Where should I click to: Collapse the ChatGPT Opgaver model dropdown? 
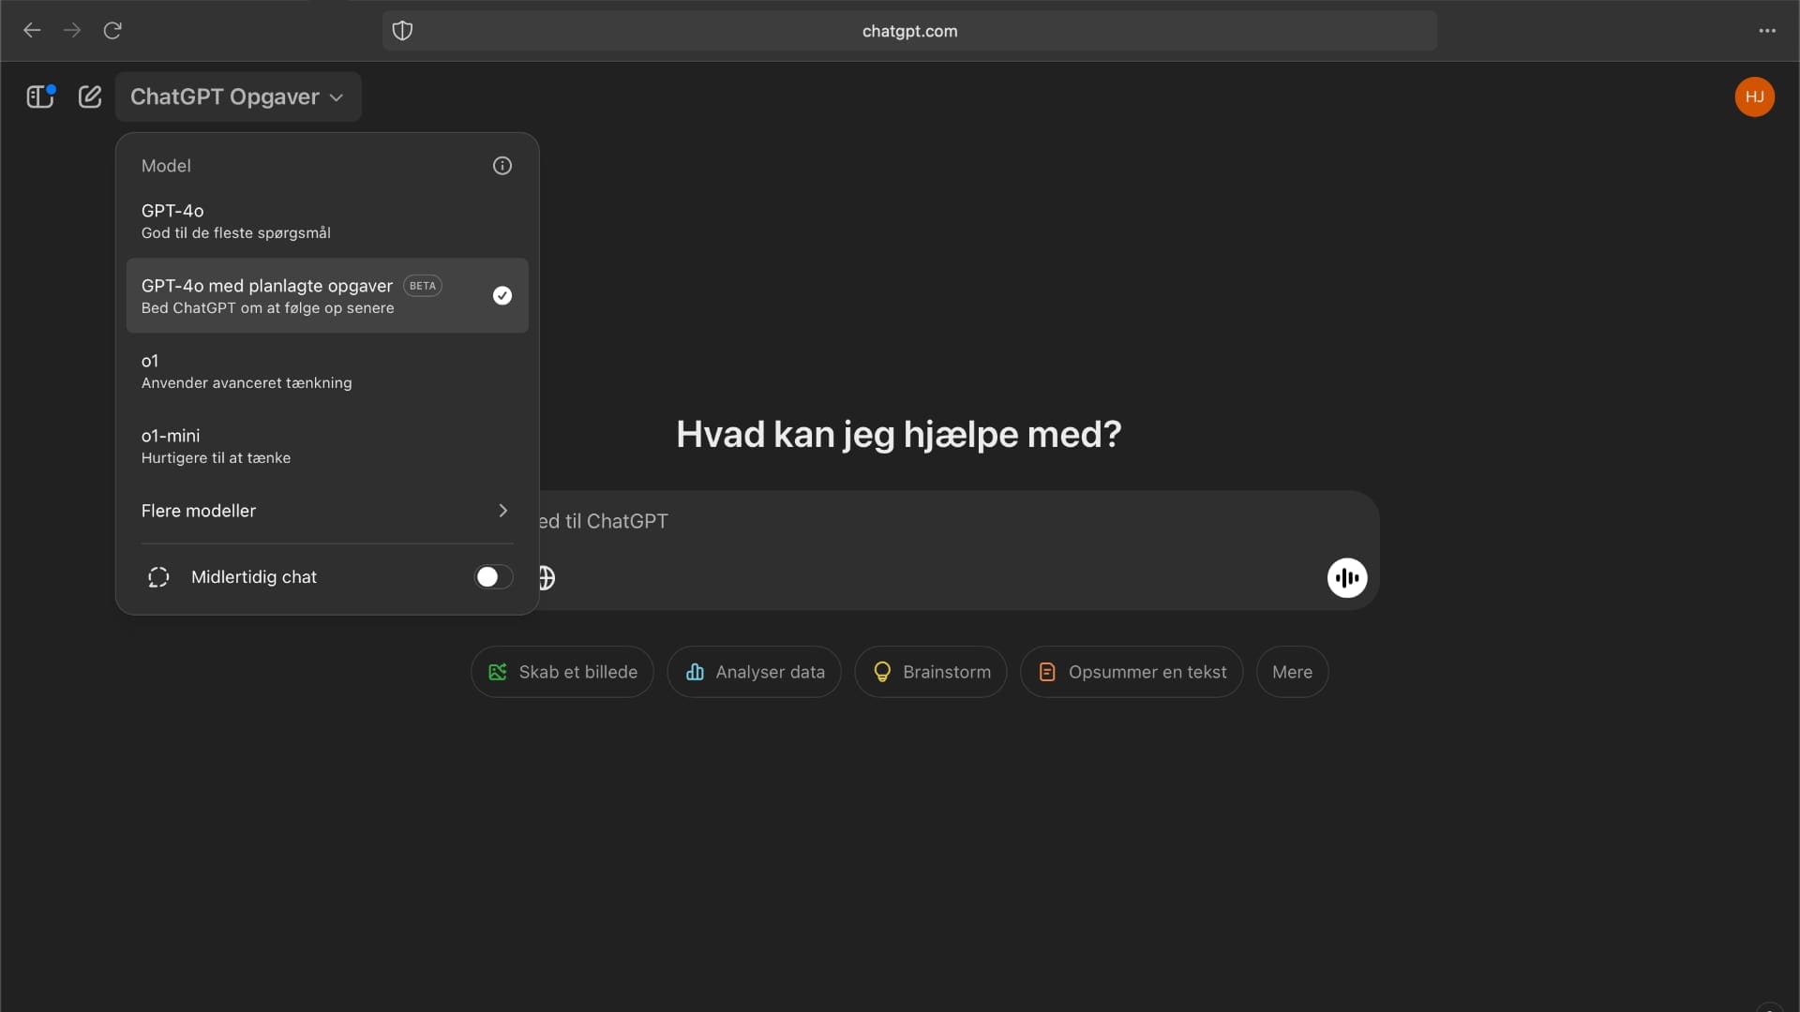click(x=238, y=97)
